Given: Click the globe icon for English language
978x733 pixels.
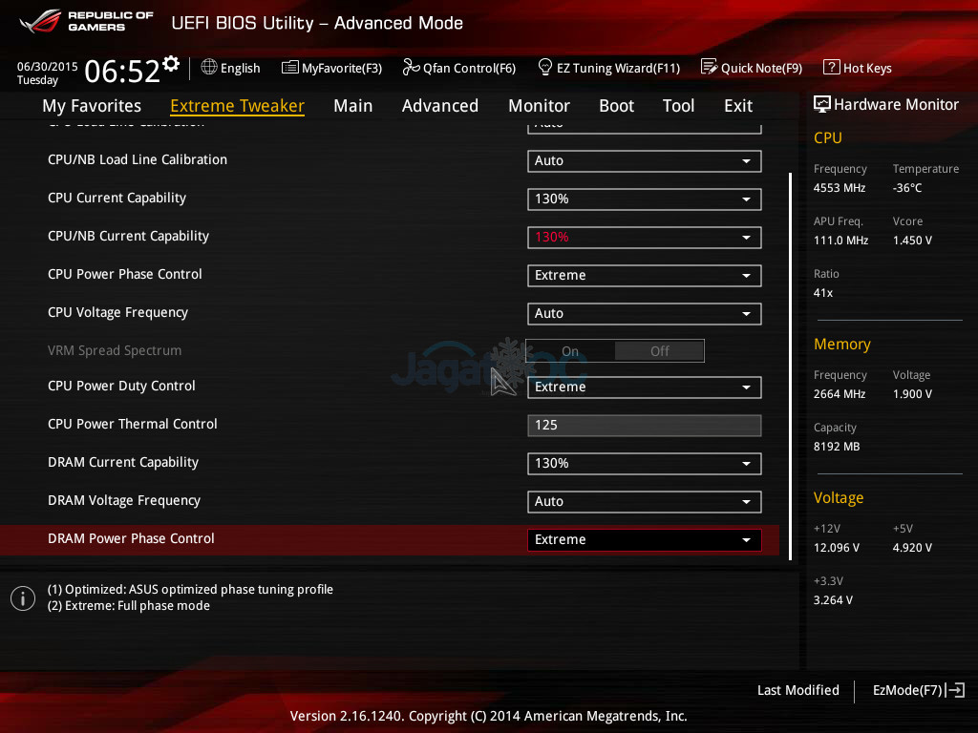Looking at the screenshot, I should (x=209, y=68).
